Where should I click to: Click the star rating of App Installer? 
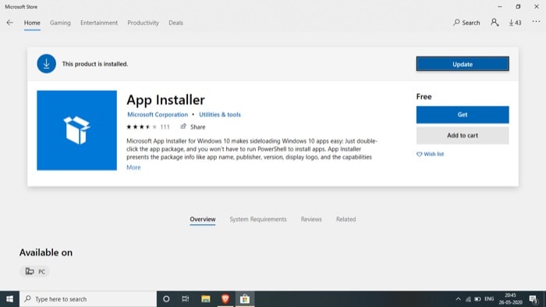tap(141, 127)
